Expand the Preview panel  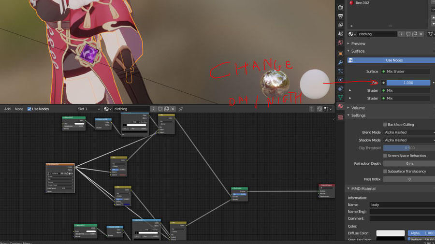tap(358, 43)
